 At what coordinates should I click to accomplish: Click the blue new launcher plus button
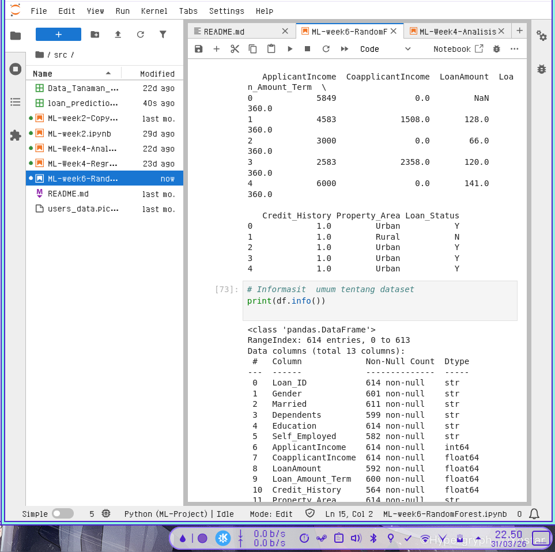point(58,35)
